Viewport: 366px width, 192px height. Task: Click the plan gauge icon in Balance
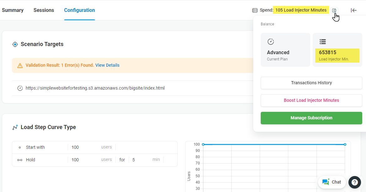point(270,42)
